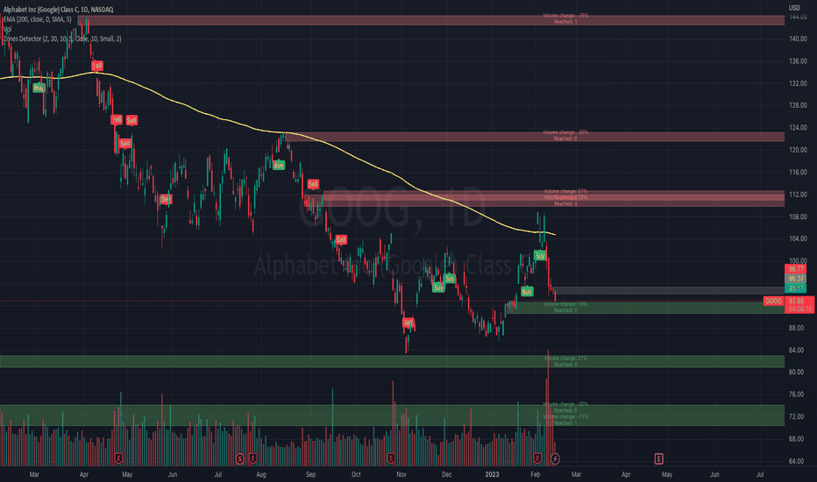Select the Sell label near 136 in April

coord(97,66)
